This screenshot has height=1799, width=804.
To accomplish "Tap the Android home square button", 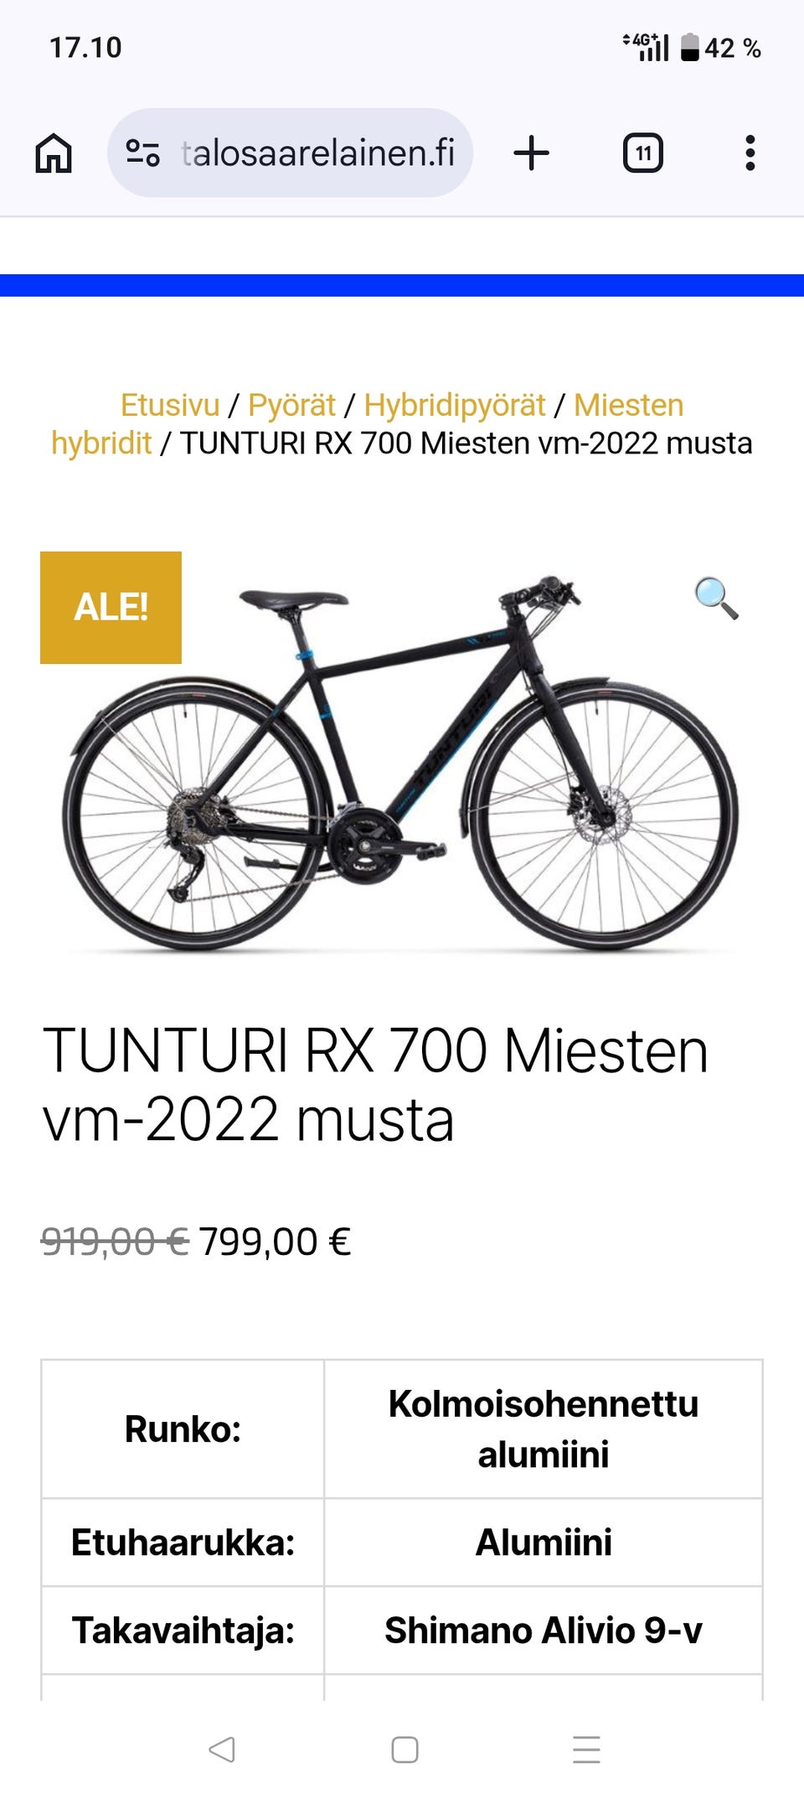I will pyautogui.click(x=405, y=1750).
